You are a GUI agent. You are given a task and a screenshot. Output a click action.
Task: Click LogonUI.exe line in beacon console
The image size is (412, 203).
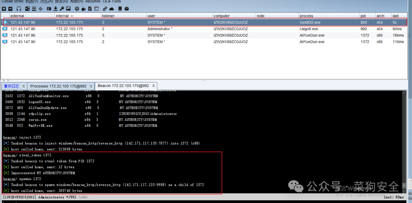click(x=82, y=102)
